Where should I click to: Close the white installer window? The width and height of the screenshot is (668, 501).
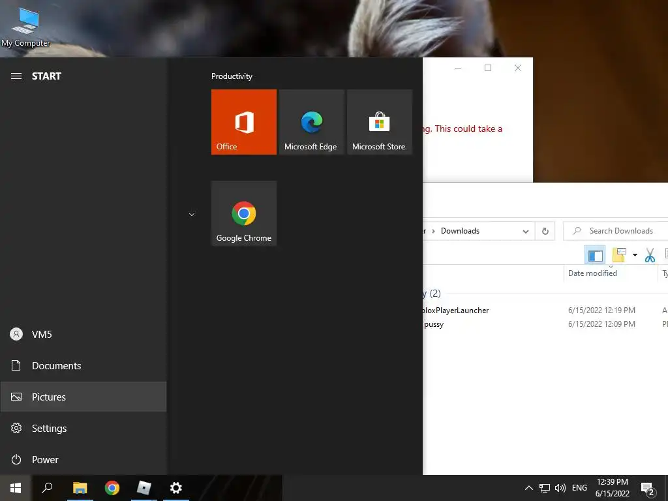pyautogui.click(x=517, y=68)
